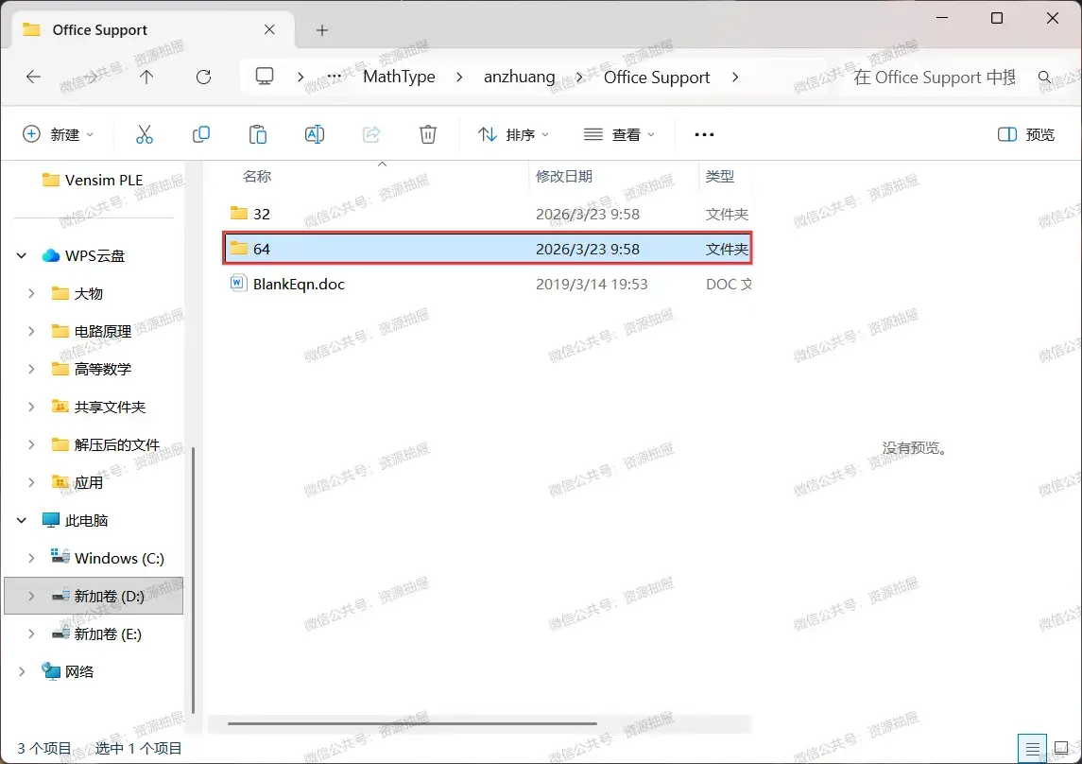1082x764 pixels.
Task: Open the See more three-dots menu
Action: click(704, 134)
